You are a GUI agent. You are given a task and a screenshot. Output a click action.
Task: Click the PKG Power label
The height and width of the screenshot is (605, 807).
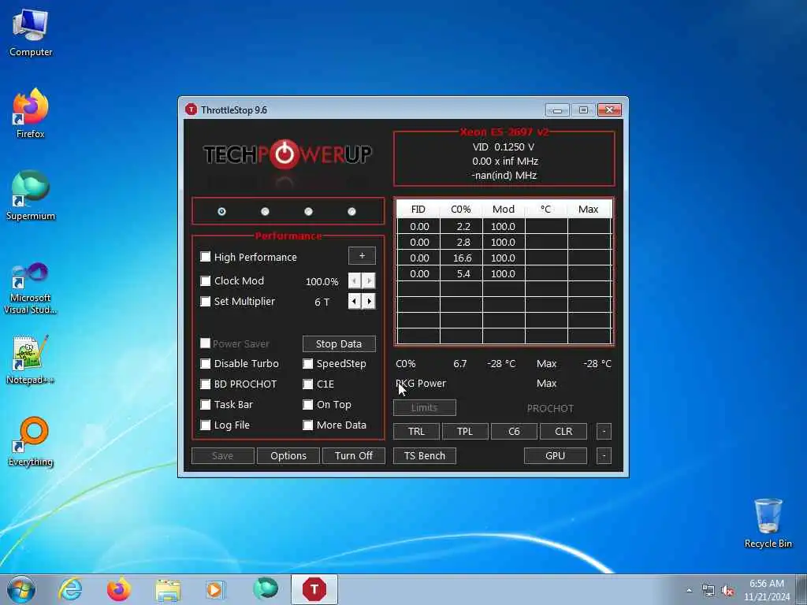(x=421, y=384)
